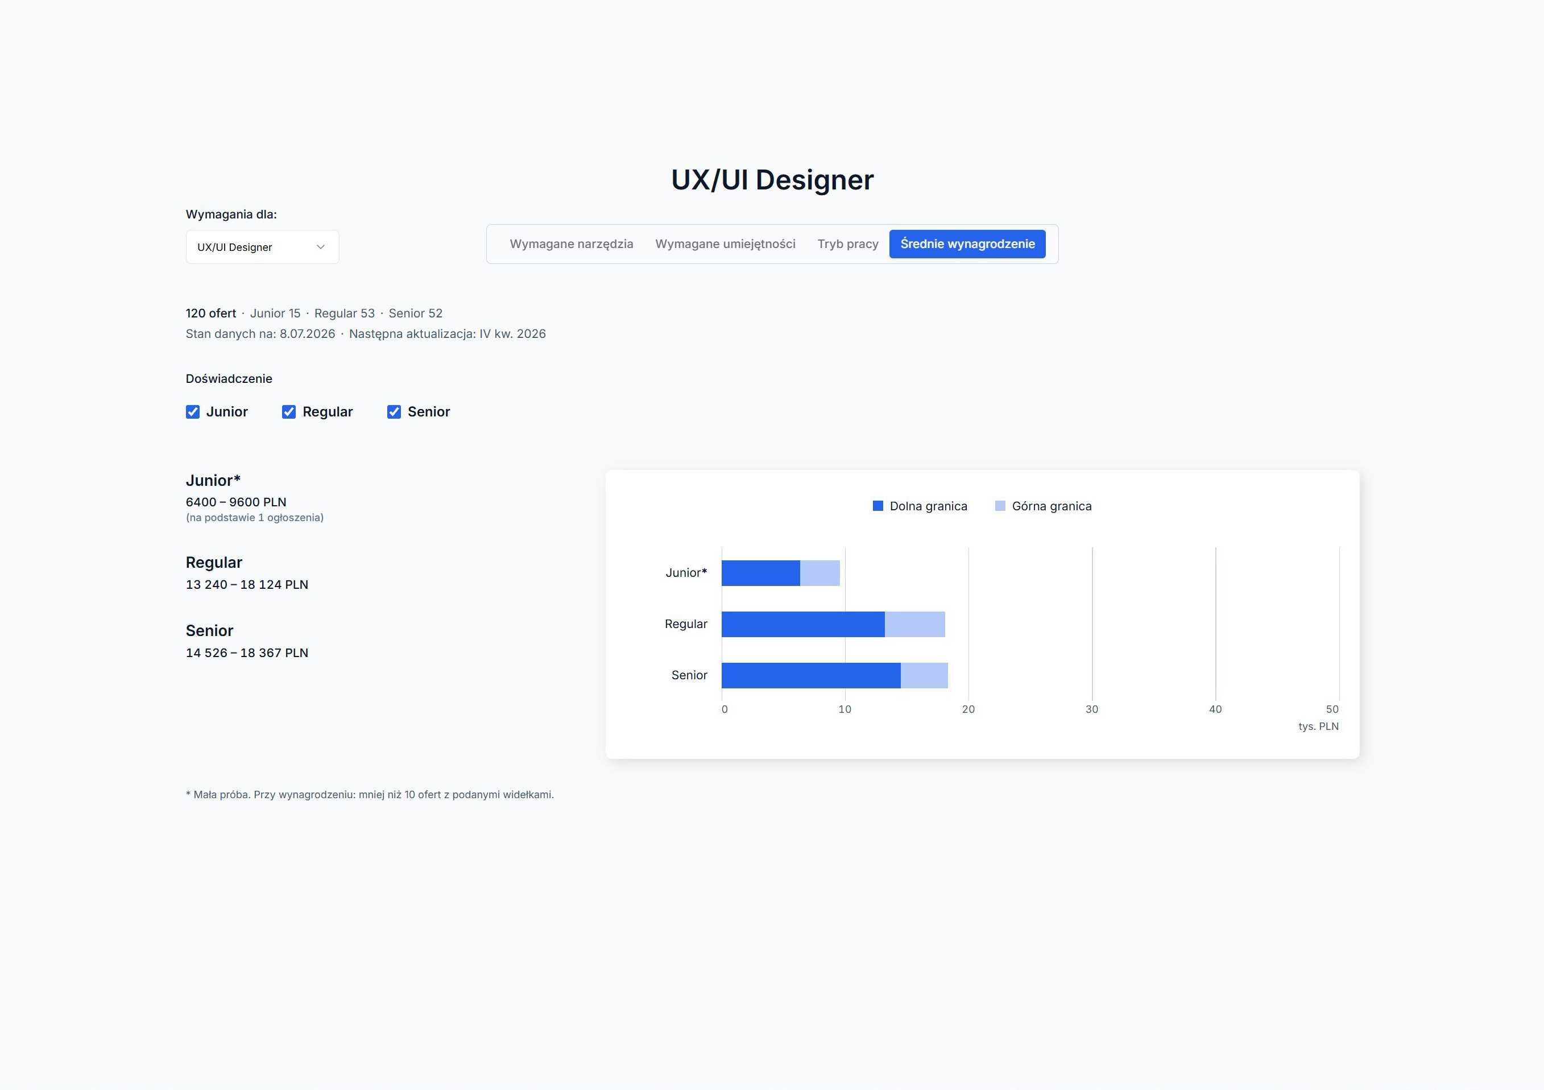This screenshot has height=1090, width=1544.
Task: Click the 'Wymagania dla:' label
Action: click(x=231, y=214)
